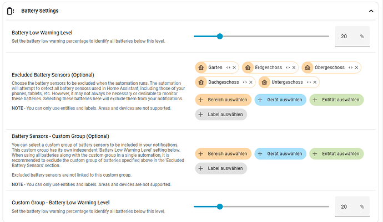Click the X on the Obergeschoss chip
This screenshot has height=222, width=383.
pos(357,68)
